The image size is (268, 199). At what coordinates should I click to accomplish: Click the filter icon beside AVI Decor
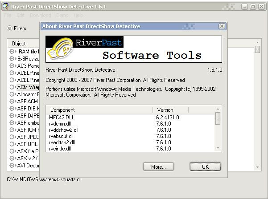click(x=12, y=165)
